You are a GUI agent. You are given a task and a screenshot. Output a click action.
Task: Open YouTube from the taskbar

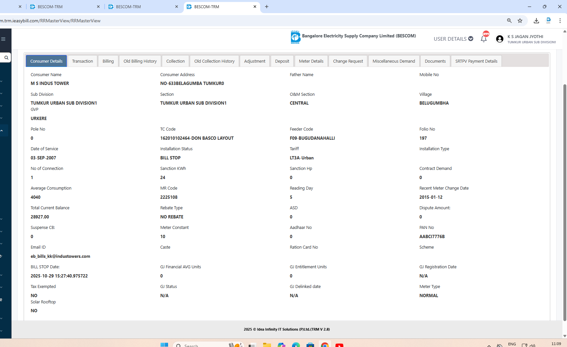[x=339, y=345]
